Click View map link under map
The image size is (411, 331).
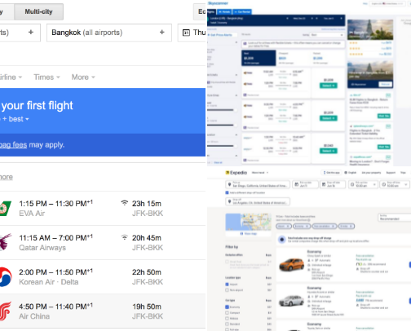coord(249,234)
